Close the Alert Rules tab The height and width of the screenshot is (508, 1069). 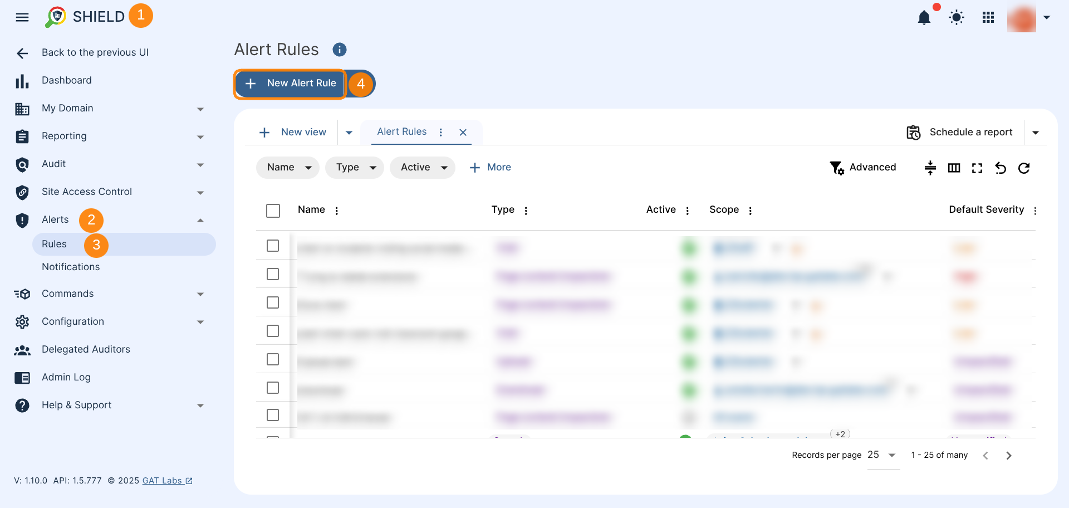[463, 132]
